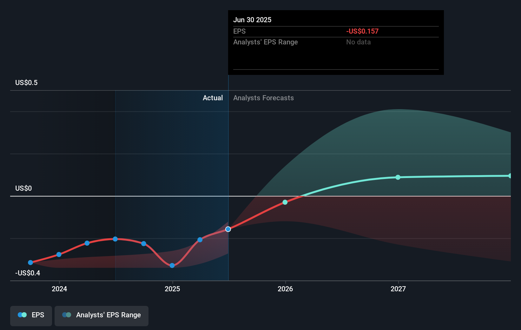Click the EPS legend label

pyautogui.click(x=38, y=315)
